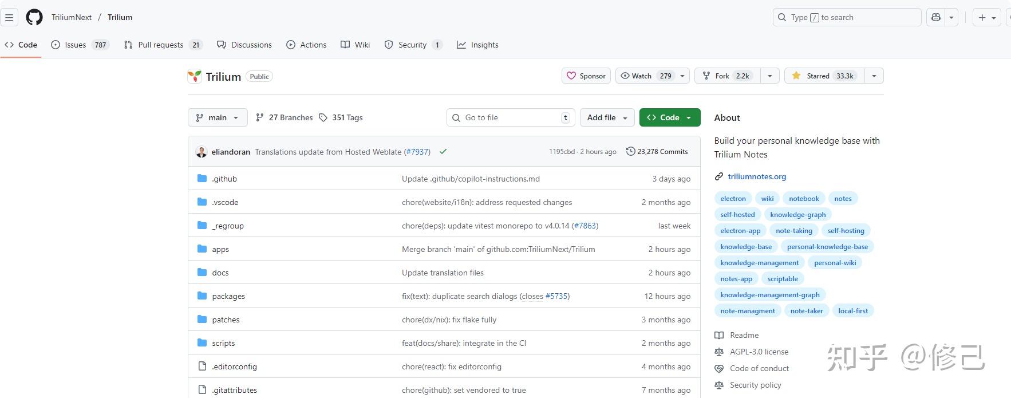The image size is (1011, 398).
Task: Expand the main branch selector dropdown
Action: [218, 117]
